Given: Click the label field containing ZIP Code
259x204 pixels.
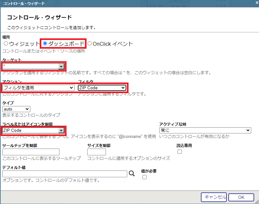Looking at the screenshot, I should [x=30, y=130].
